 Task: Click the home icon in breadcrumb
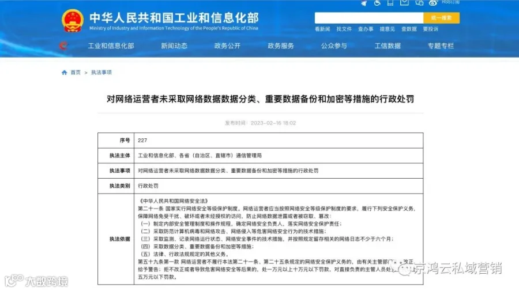coord(64,73)
